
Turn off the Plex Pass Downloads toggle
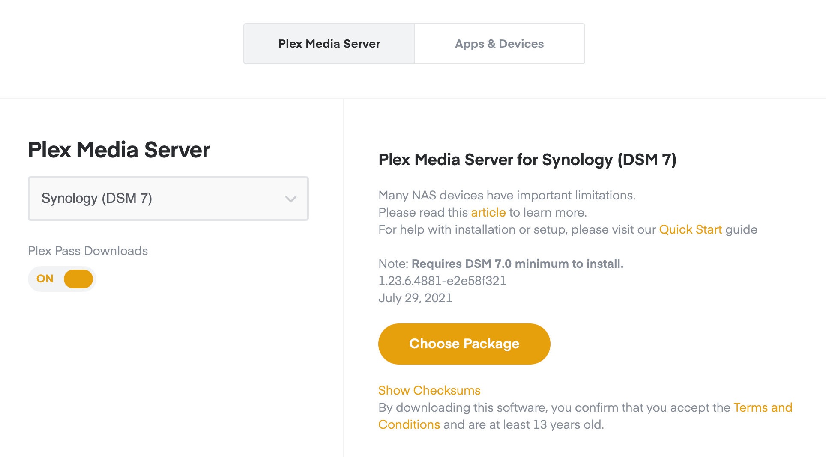[62, 279]
